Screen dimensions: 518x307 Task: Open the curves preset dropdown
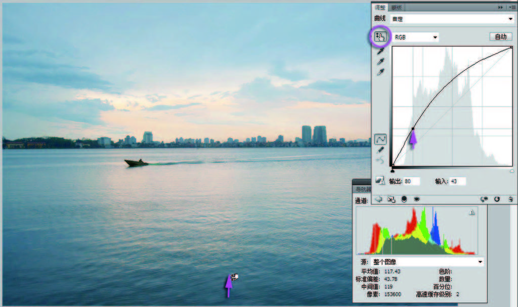pos(452,19)
